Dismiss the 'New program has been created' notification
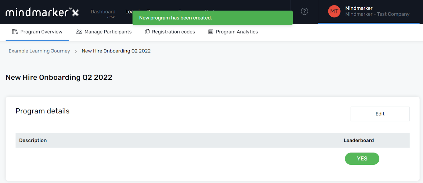This screenshot has width=423, height=183. (x=213, y=18)
